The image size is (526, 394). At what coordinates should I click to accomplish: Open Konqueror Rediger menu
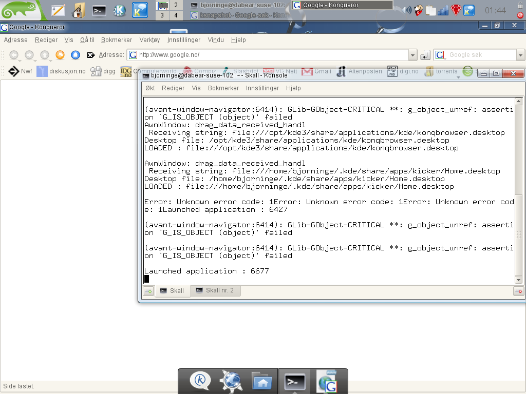point(46,40)
